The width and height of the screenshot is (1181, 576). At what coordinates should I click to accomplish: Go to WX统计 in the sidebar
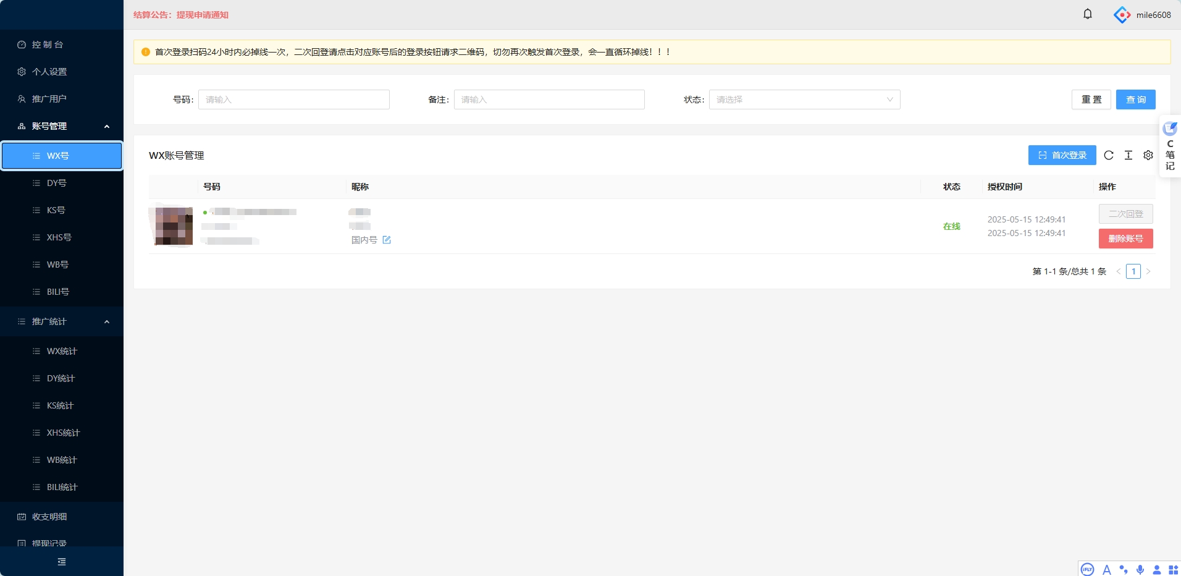pyautogui.click(x=62, y=351)
